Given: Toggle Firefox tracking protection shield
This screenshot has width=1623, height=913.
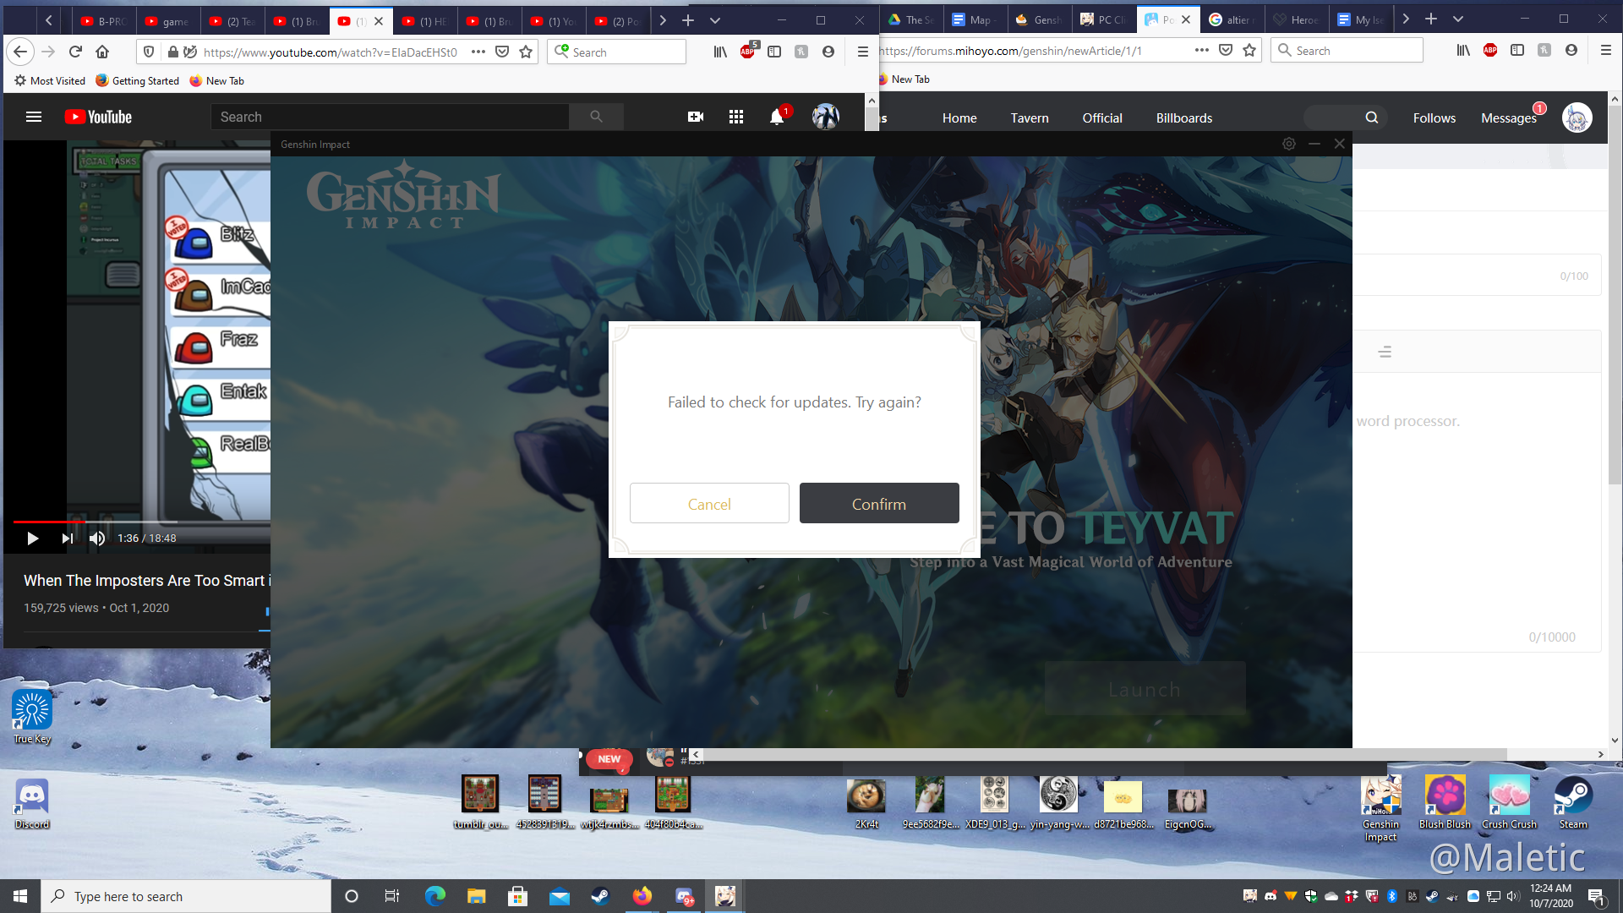Looking at the screenshot, I should (149, 52).
